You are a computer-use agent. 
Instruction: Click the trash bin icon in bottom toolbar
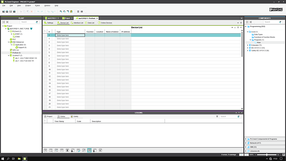95,150
